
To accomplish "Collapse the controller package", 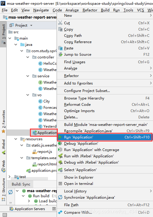I will coord(28,57).
